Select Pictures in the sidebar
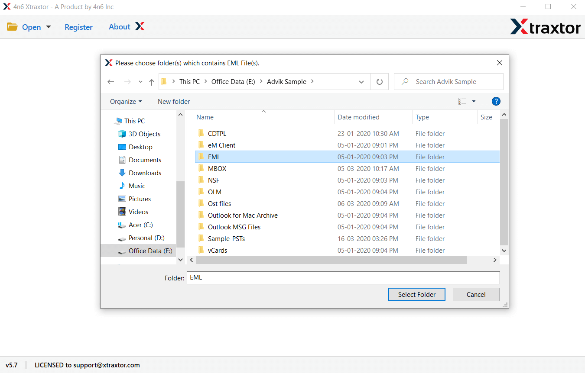The image size is (585, 373). pos(135,199)
